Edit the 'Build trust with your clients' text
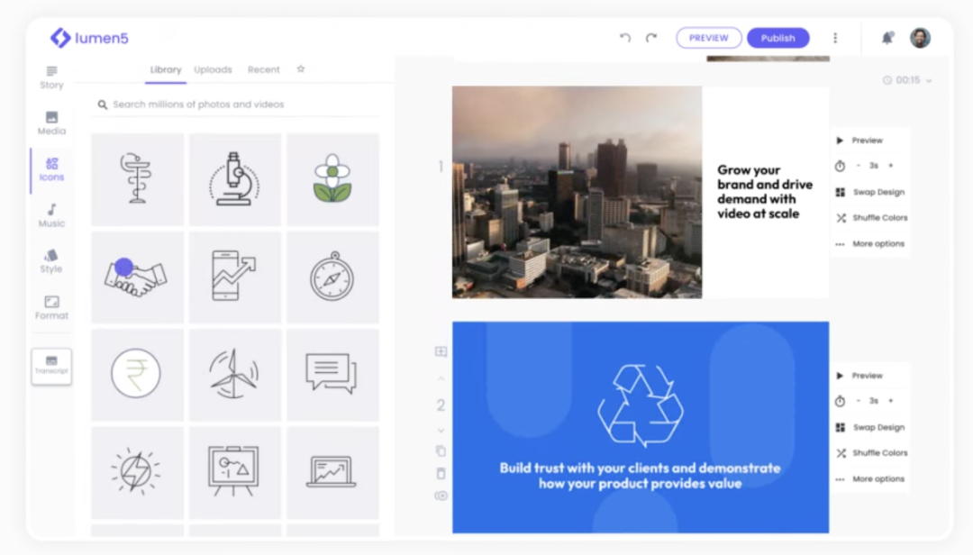The image size is (973, 555). tap(640, 476)
